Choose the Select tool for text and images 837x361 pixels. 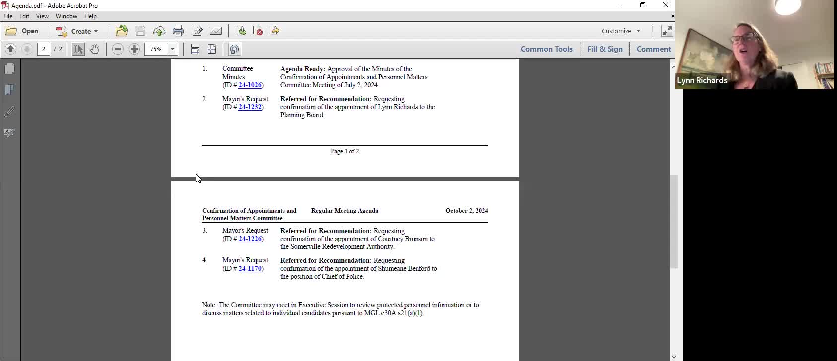78,49
